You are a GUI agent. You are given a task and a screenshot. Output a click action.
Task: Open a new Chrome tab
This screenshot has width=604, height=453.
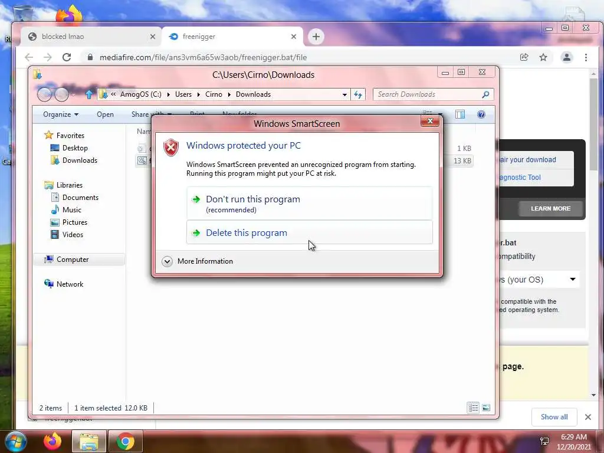[x=316, y=37]
